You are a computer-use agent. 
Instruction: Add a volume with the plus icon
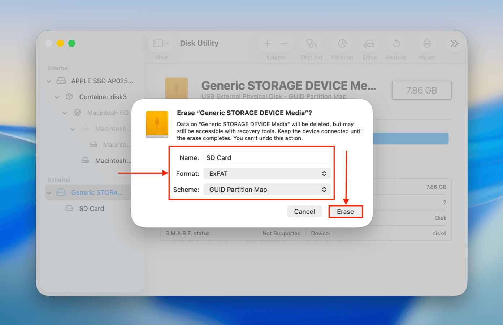point(267,43)
